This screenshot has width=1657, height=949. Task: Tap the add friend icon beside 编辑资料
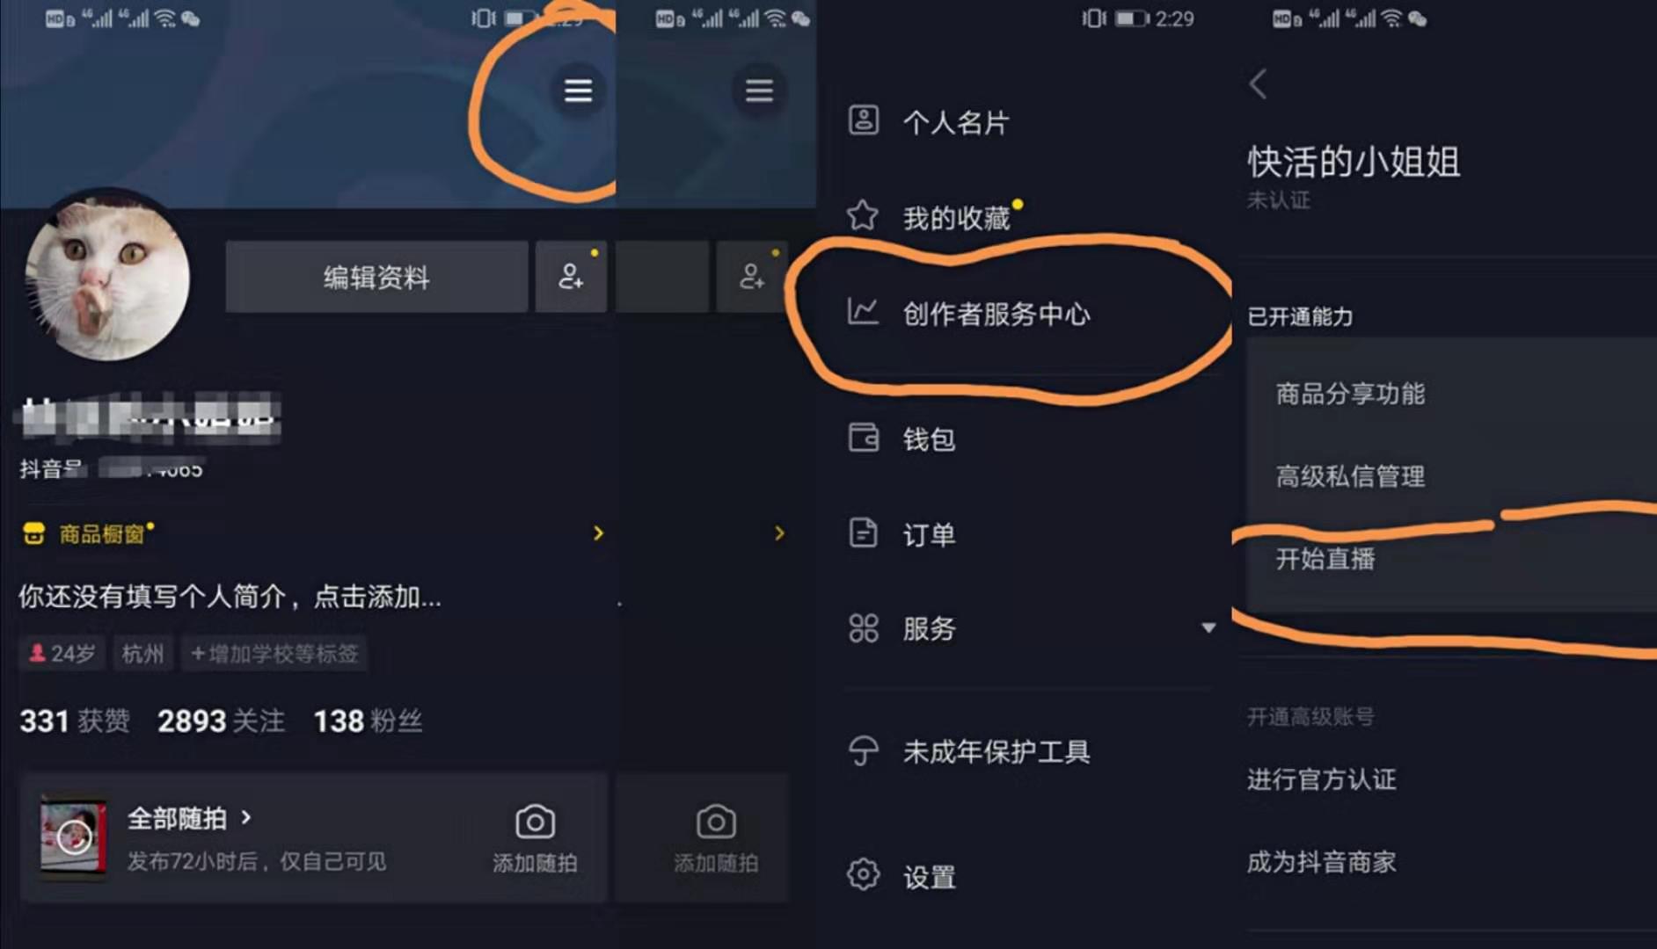[571, 277]
